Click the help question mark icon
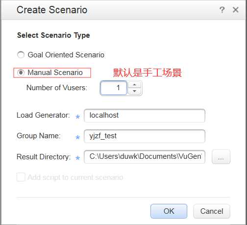247x225 pixels. coord(222,10)
